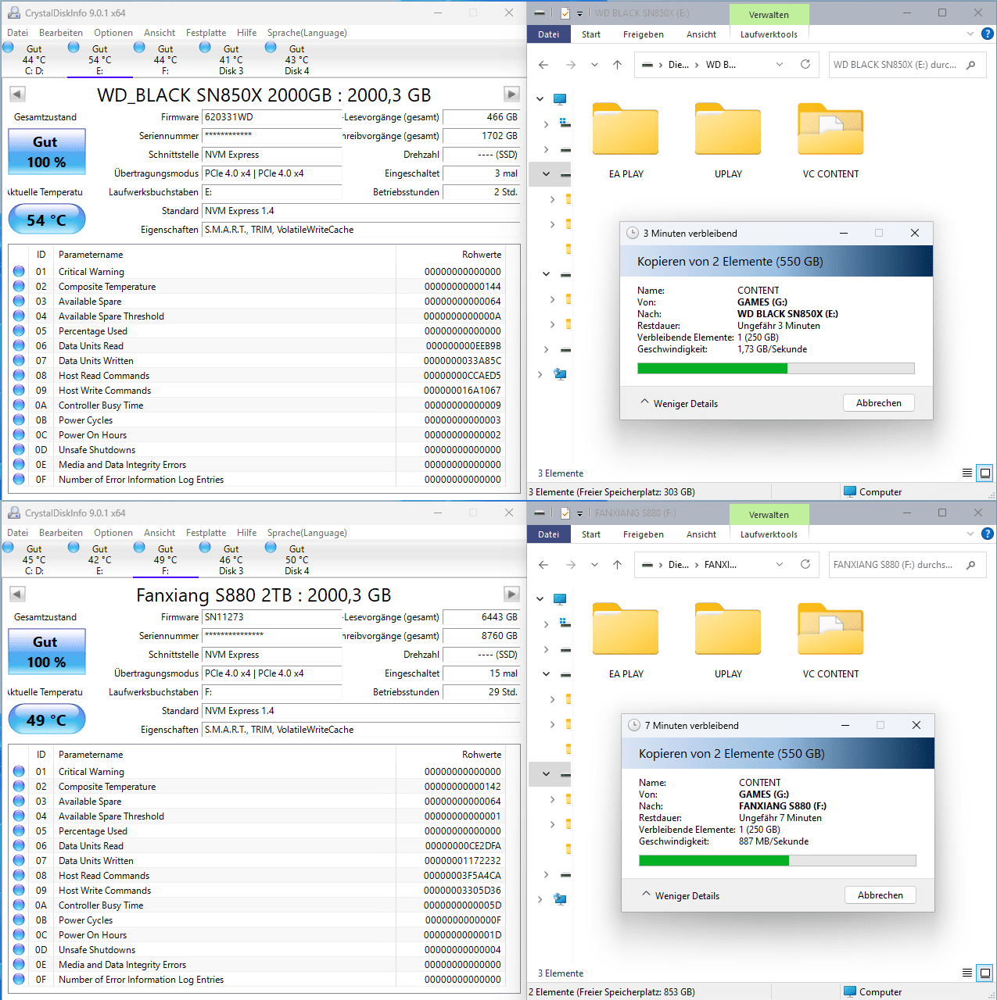Viewport: 997px width, 1000px height.
Task: Expand ribbon chevron in FANXIANG explorer
Action: pyautogui.click(x=970, y=534)
